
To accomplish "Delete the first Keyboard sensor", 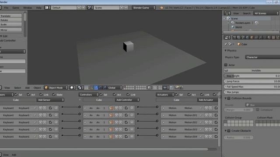I will 56,108.
